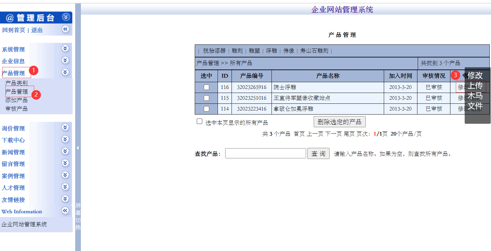Click the 查询 search button

(x=318, y=153)
